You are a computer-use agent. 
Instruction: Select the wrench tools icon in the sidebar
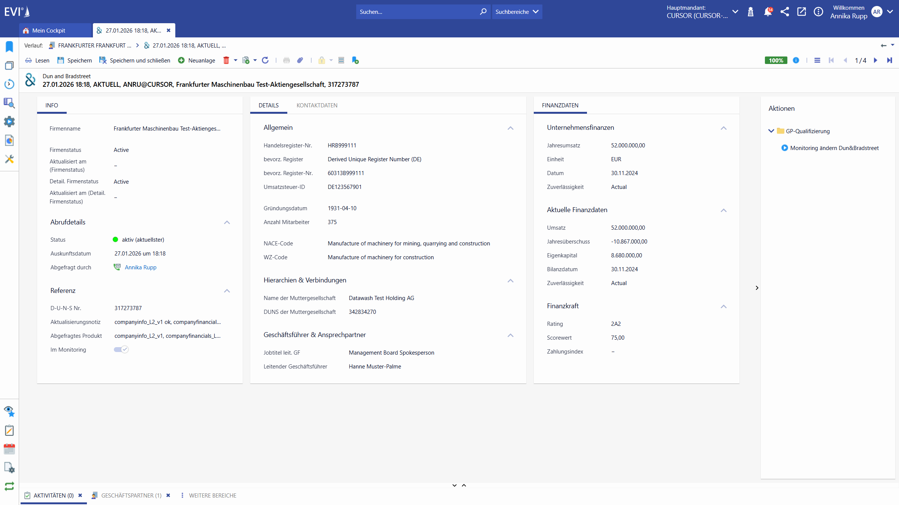point(9,159)
